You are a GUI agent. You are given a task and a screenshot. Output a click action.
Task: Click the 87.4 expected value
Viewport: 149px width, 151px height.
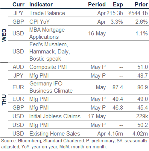pyautogui.click(x=117, y=87)
